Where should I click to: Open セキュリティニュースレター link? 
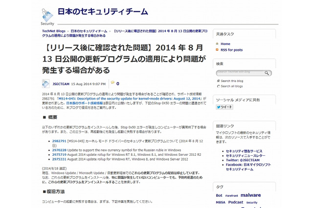coord(246,156)
